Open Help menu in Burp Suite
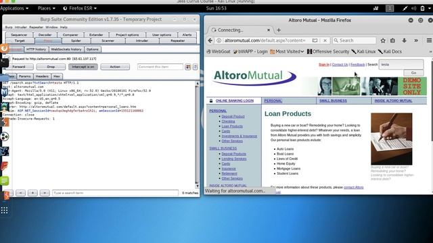Viewport: 433px width, 243px height. [64, 27]
